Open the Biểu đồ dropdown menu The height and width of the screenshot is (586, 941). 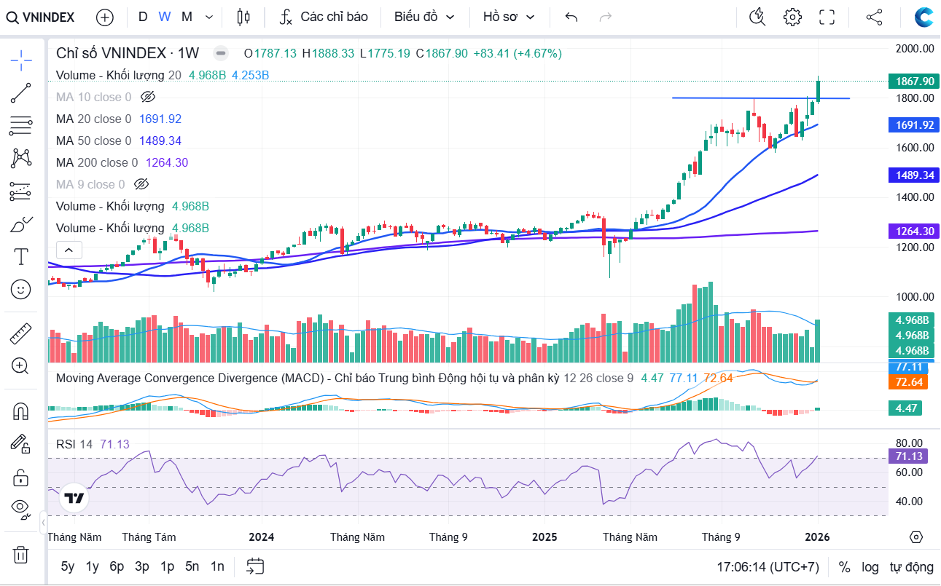click(x=424, y=17)
